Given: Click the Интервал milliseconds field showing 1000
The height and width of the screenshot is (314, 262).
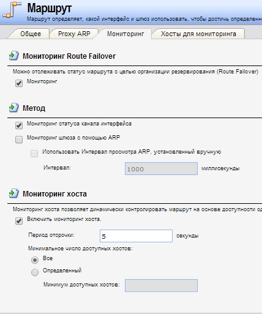Looking at the screenshot, I should click(x=161, y=169).
